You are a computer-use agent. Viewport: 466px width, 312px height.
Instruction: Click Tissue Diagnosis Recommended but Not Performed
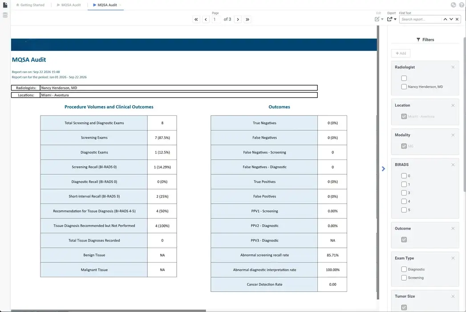point(94,226)
